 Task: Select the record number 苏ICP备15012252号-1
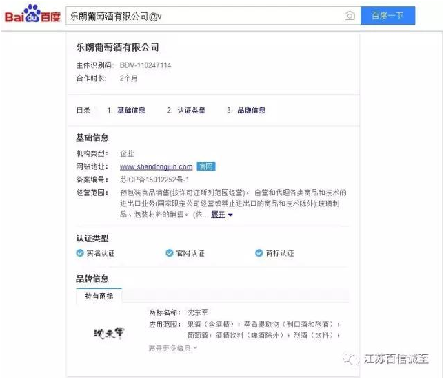tap(154, 180)
